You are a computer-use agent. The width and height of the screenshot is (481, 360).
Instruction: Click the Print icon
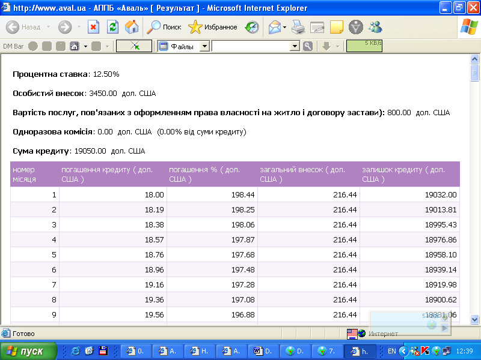click(298, 27)
